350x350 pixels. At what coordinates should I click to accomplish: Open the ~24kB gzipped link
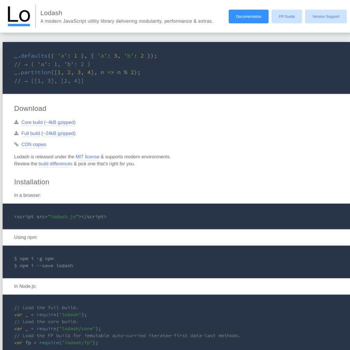point(58,133)
